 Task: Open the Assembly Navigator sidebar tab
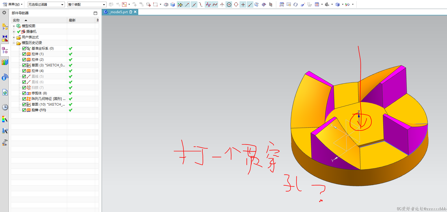pos(5,27)
